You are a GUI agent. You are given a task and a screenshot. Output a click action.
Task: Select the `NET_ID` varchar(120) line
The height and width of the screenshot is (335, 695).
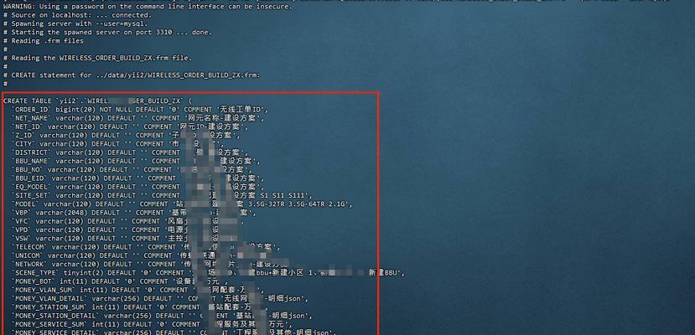pos(129,126)
